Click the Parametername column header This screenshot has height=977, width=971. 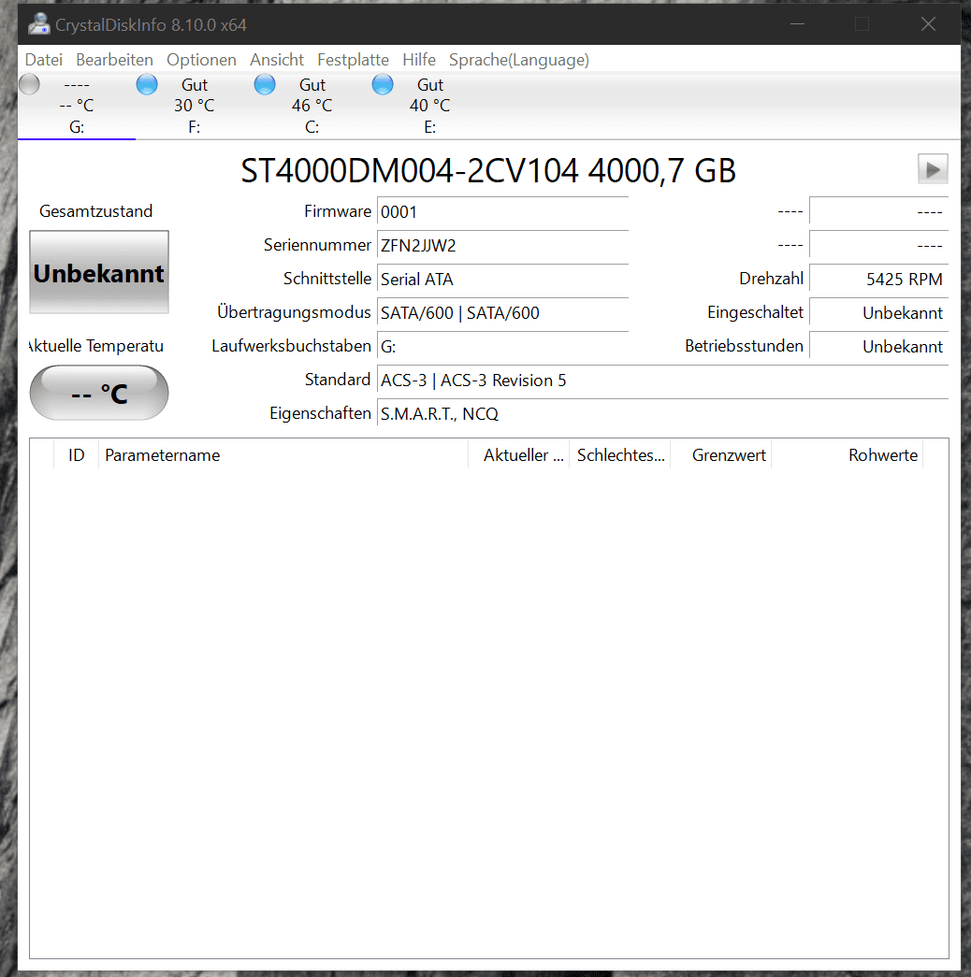283,455
